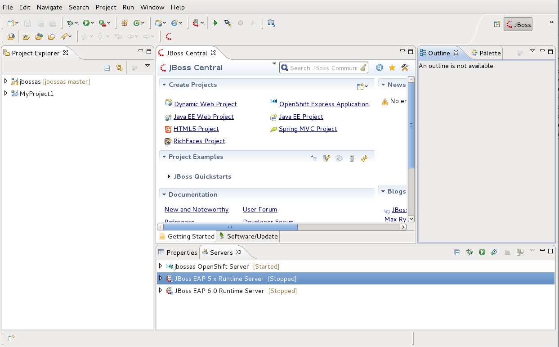The image size is (559, 347).
Task: Click Collapse All in Project Explorer
Action: pos(107,68)
